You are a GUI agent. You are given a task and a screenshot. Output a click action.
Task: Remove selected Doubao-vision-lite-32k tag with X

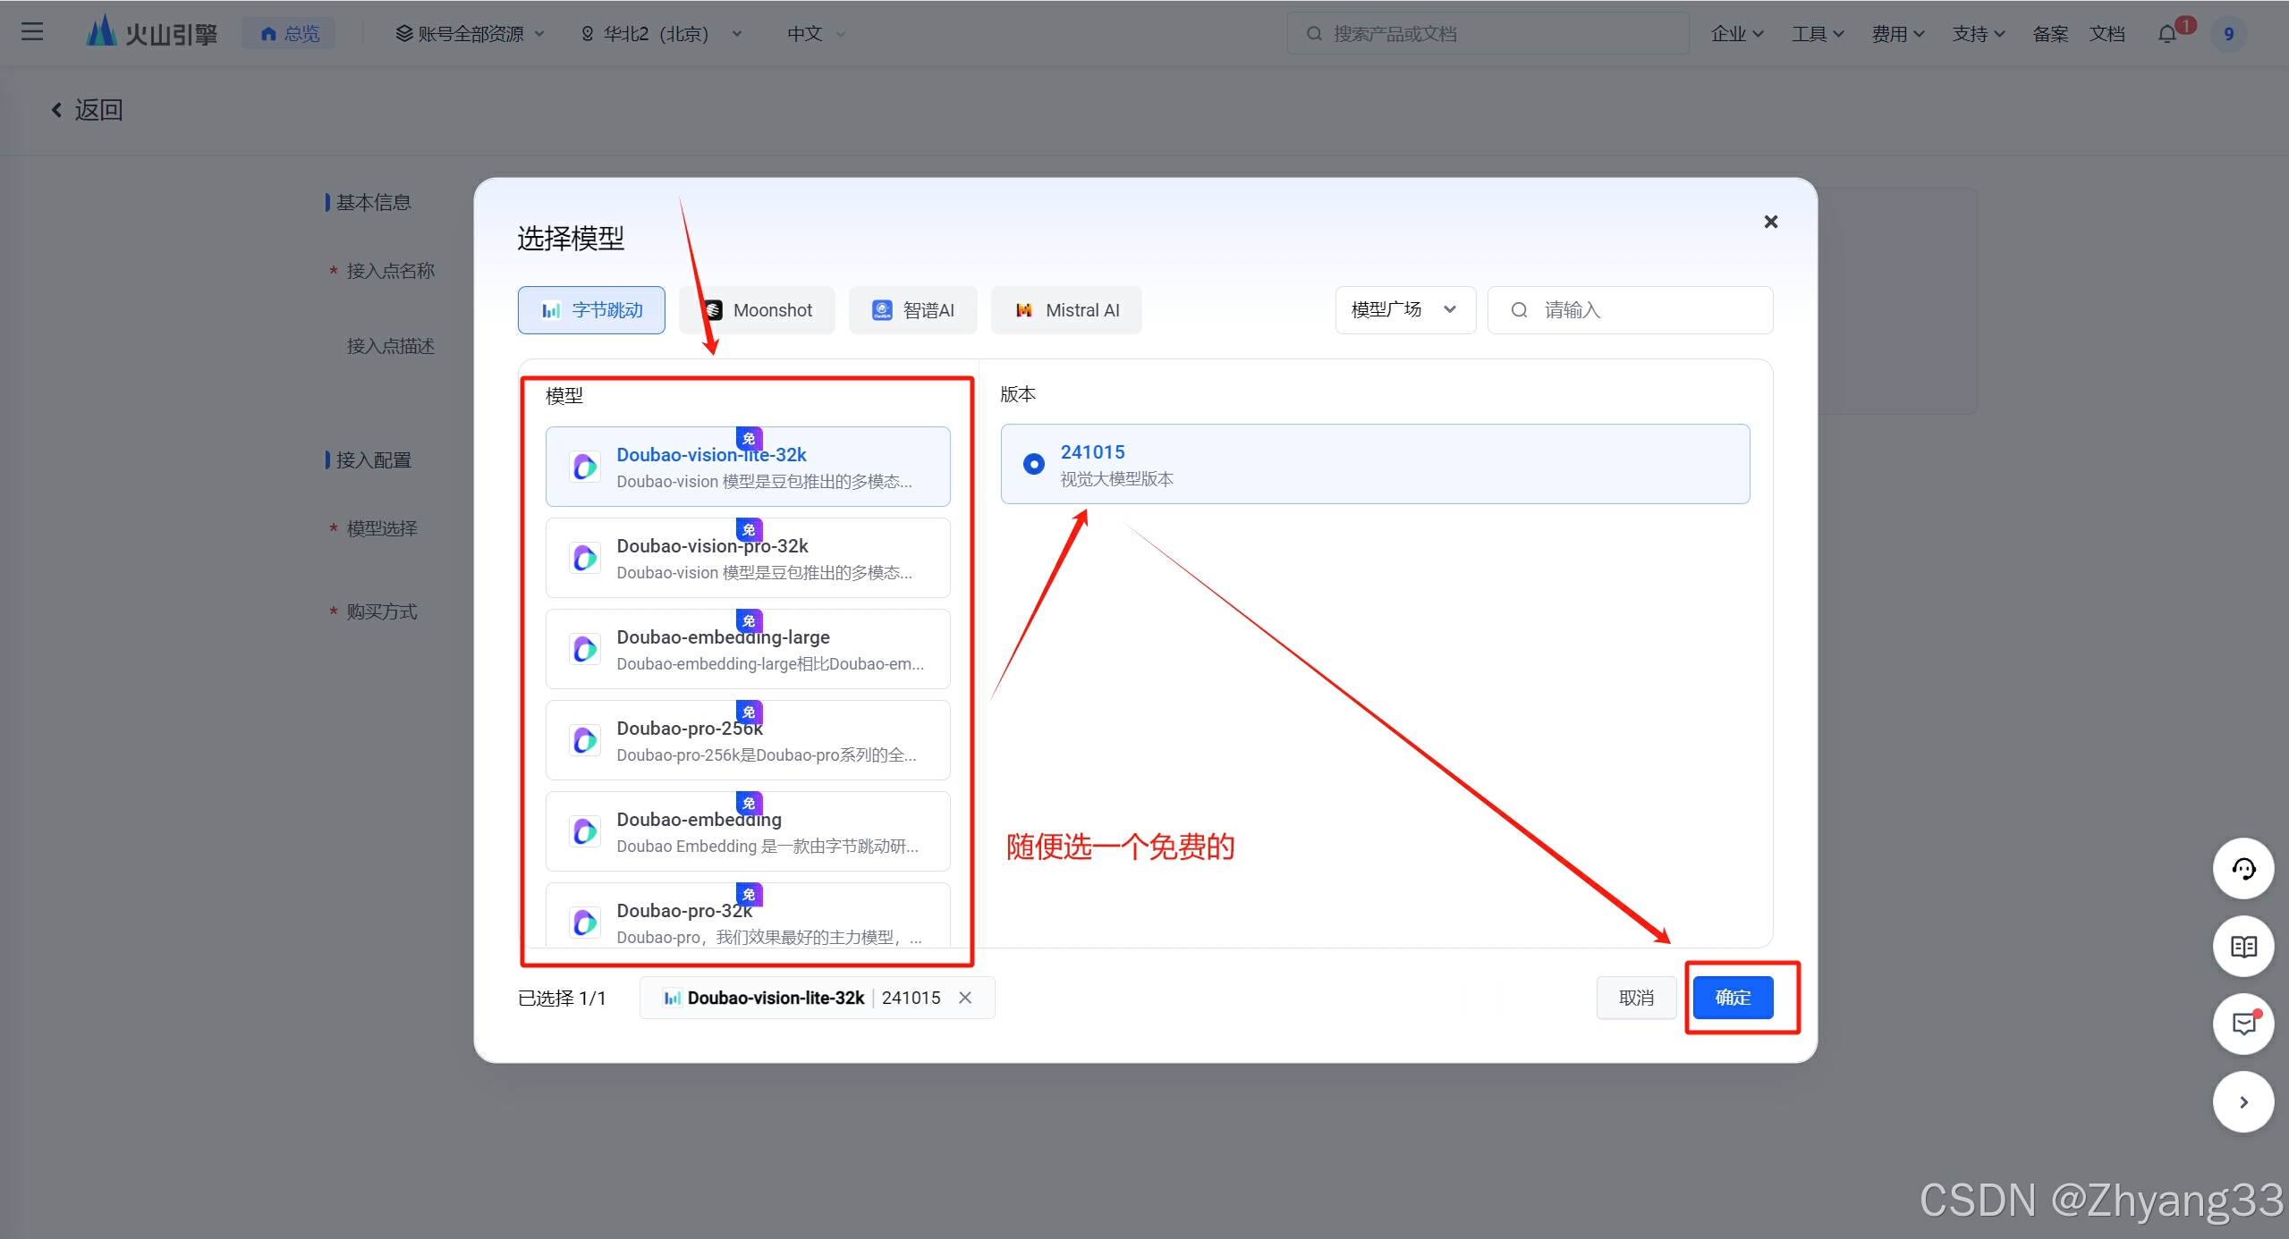click(x=965, y=998)
